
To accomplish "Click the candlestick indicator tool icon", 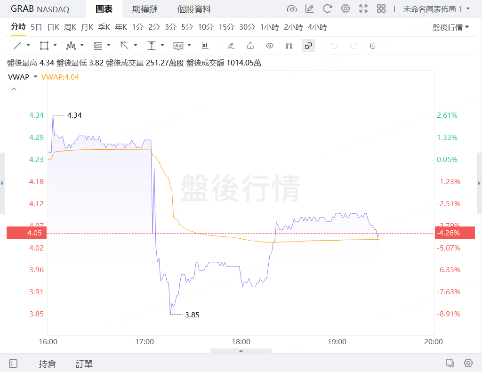I will click(x=205, y=46).
